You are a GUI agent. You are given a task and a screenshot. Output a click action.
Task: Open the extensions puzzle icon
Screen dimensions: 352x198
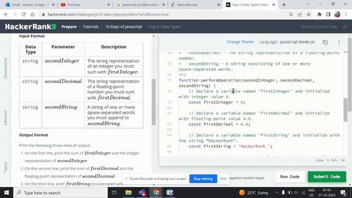coord(319,14)
